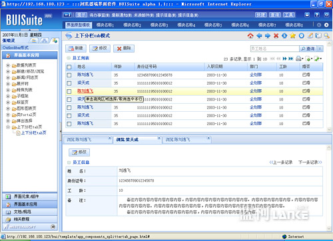
Task: Switch to 模块名称5 module tab
Action: (213, 25)
